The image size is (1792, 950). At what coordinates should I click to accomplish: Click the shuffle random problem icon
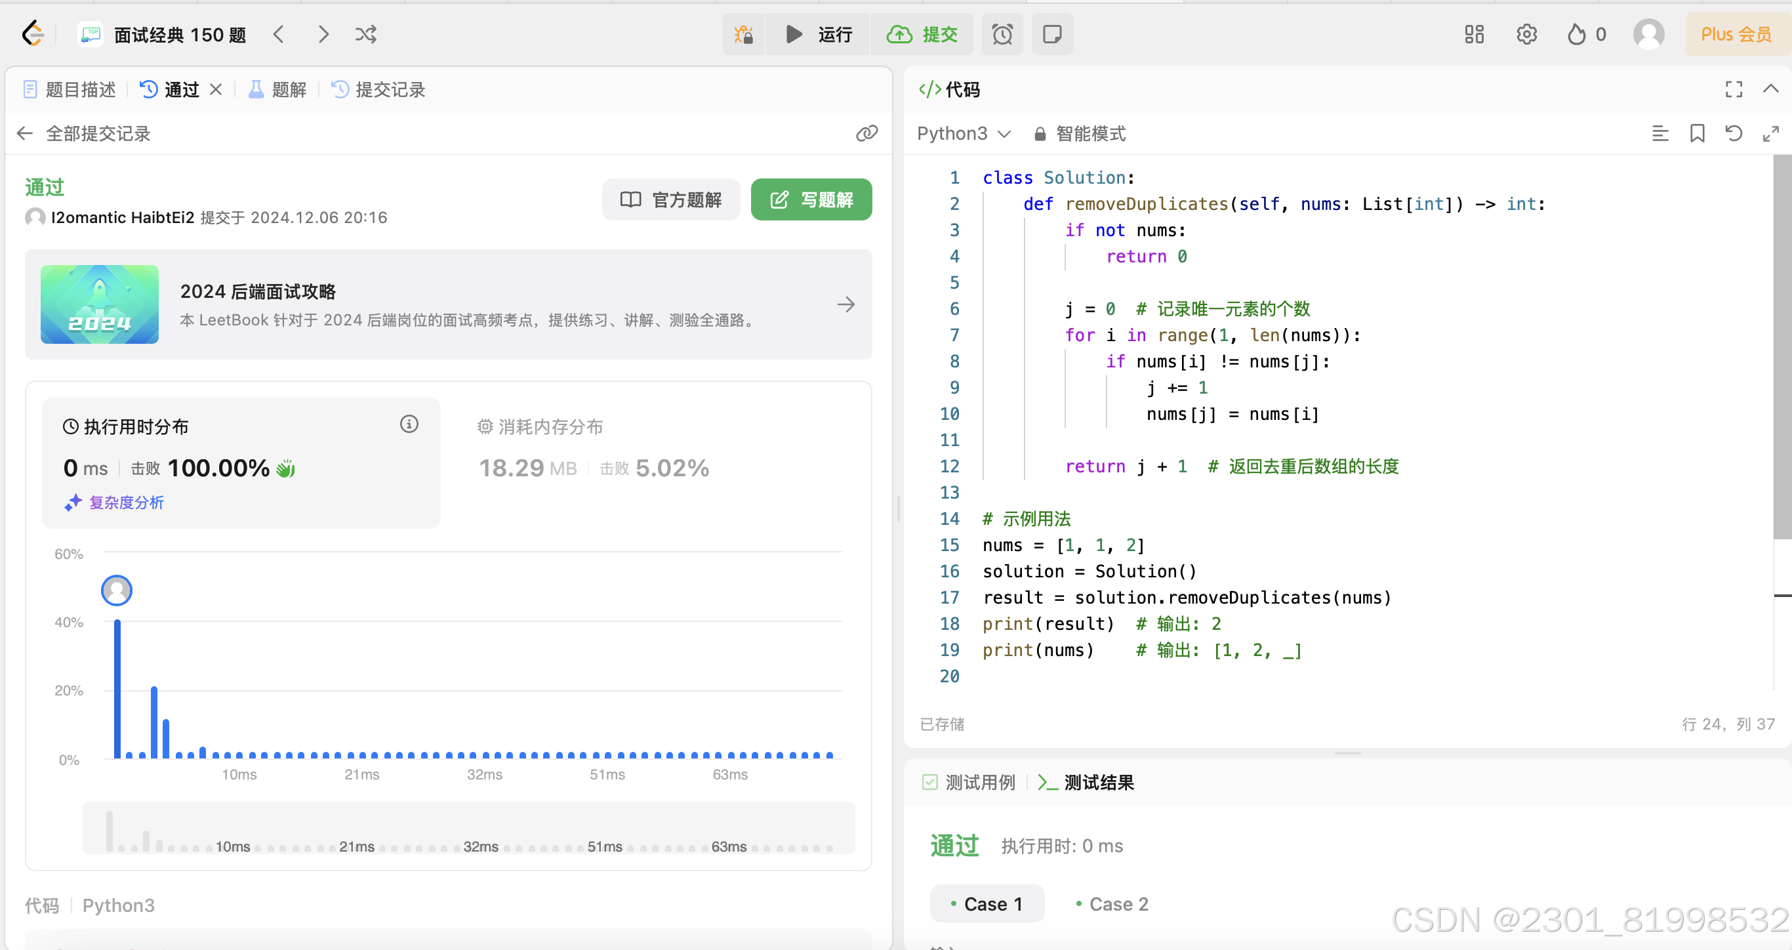pos(365,34)
